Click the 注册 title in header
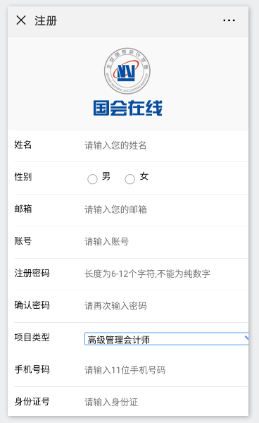259x423 pixels. pos(46,20)
